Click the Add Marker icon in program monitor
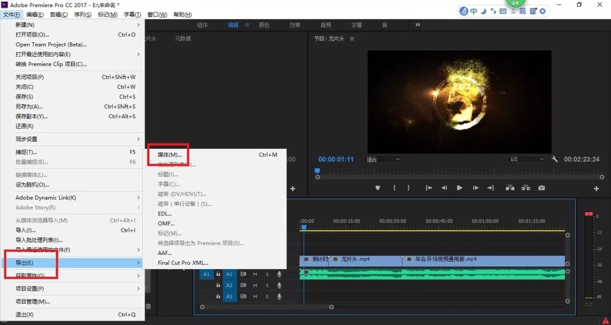Screen dimensions: 611x325 [378, 188]
